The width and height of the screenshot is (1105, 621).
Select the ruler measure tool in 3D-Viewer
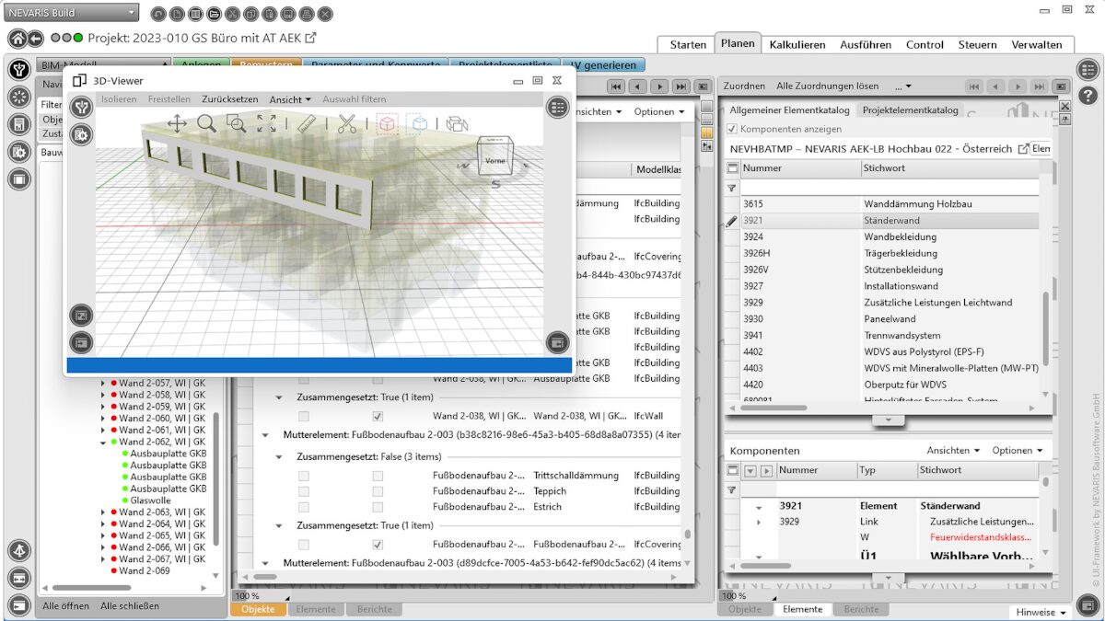[307, 123]
